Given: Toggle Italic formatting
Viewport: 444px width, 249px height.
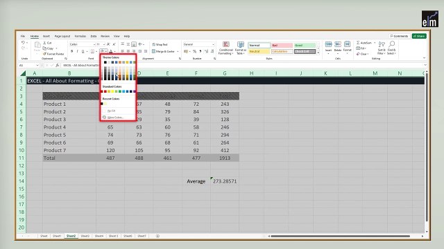Looking at the screenshot, I should coord(77,51).
